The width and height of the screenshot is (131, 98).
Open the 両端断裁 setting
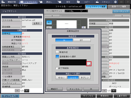point(12,87)
